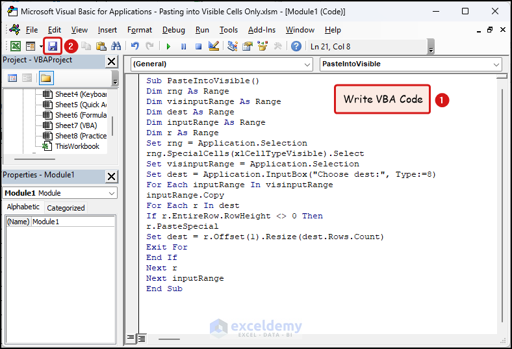Click the View Microsoft Excel toolbar icon
512x349 pixels.
click(16, 46)
